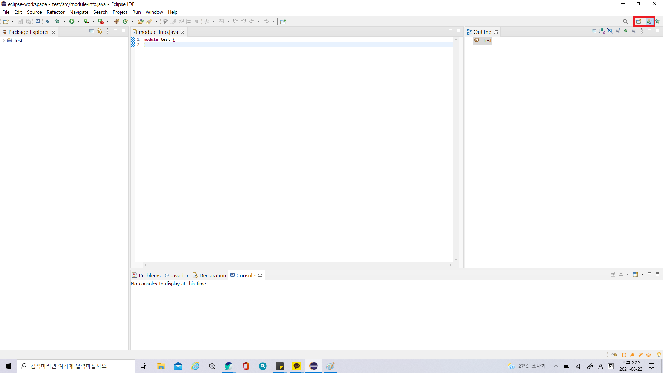Click the New Java Package icon

point(117,21)
